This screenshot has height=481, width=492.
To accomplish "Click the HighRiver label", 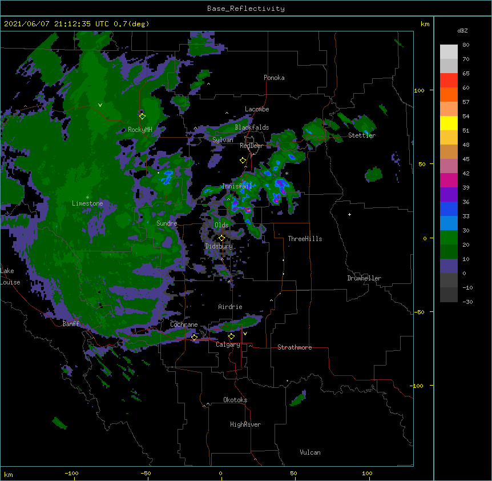I will 245,424.
